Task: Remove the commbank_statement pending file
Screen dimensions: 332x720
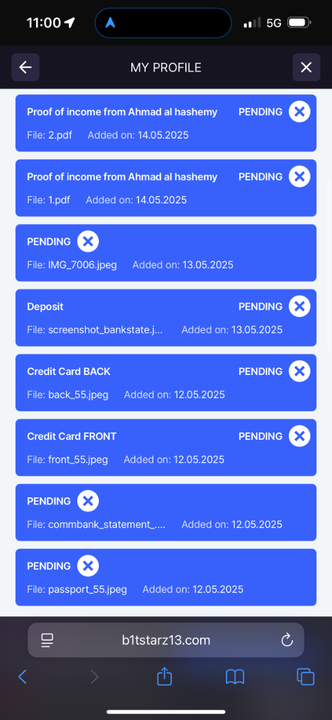Action: 88,500
